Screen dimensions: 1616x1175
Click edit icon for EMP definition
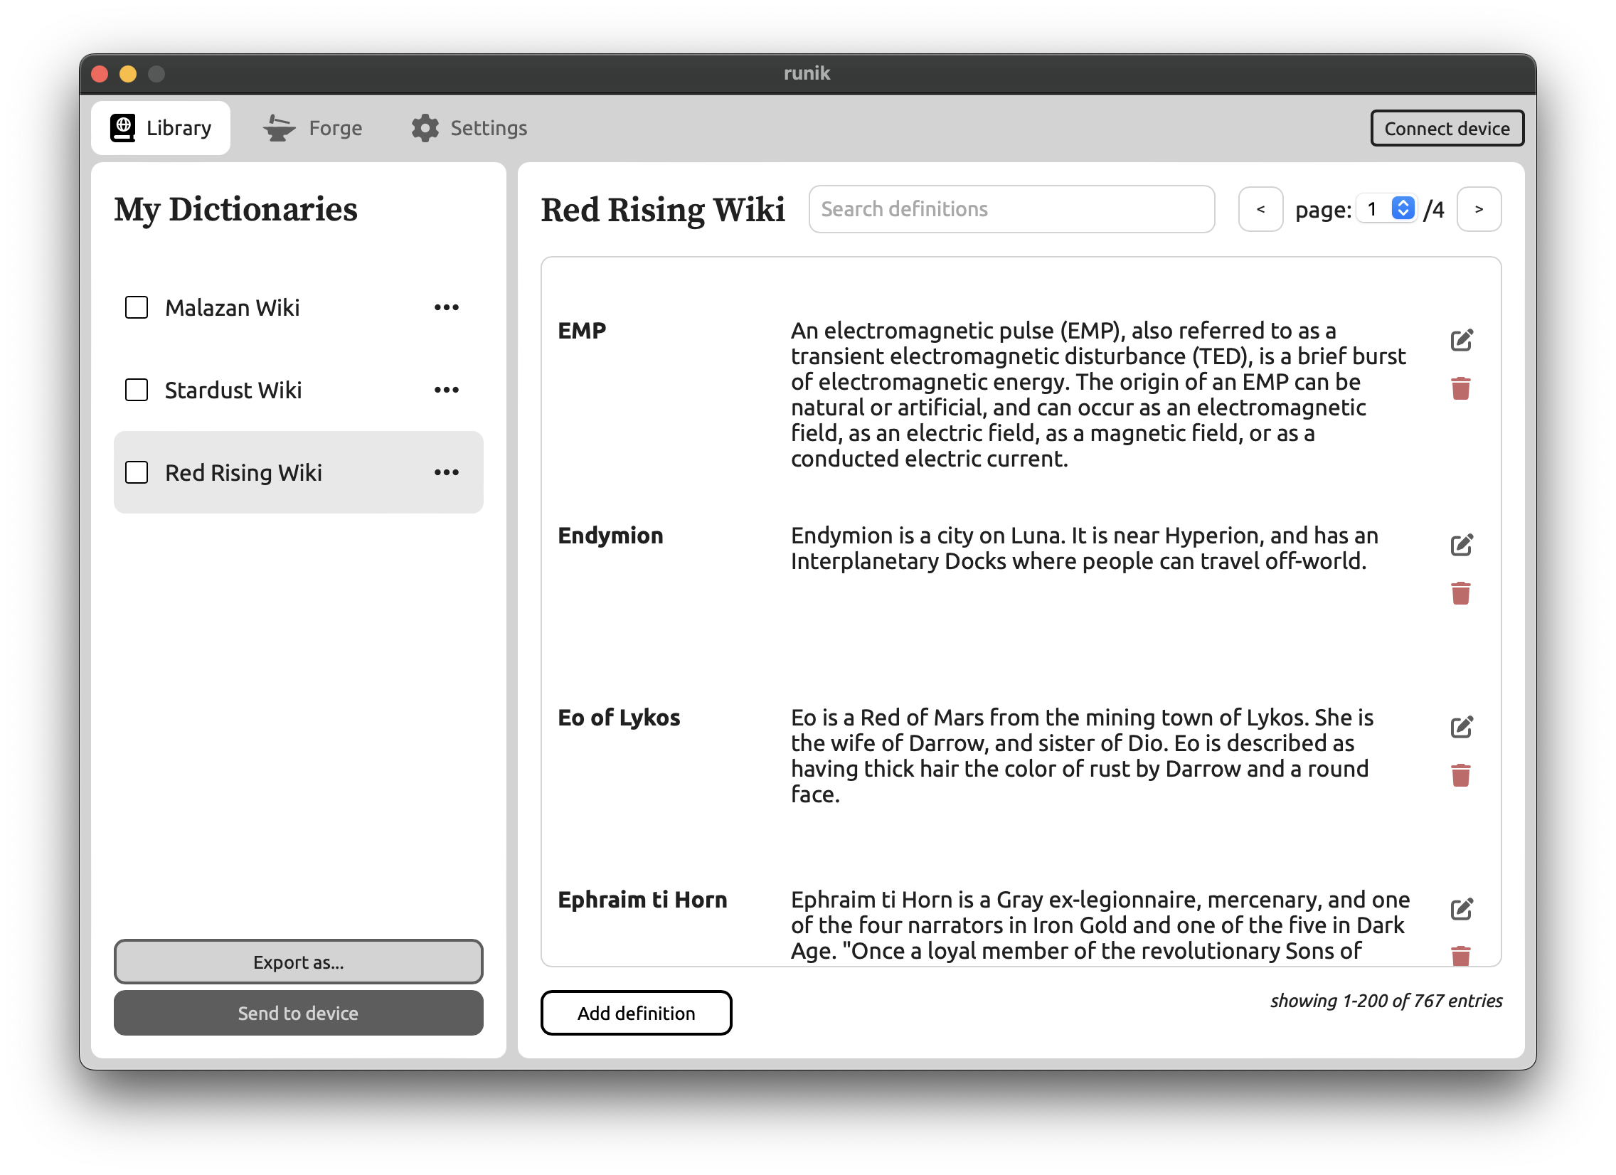[x=1461, y=340]
